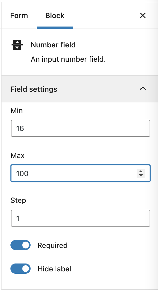
Task: Click the 'An input number field.' description
Action: 68,59
